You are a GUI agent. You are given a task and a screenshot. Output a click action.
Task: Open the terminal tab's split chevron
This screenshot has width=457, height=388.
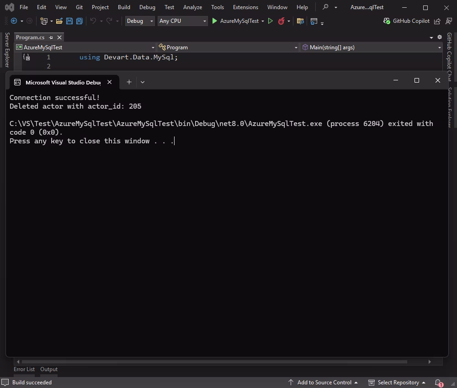click(x=142, y=82)
